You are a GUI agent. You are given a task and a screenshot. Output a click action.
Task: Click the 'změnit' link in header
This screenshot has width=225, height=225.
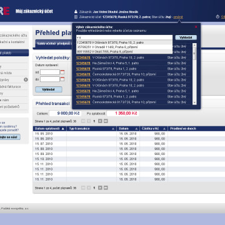click(178, 17)
